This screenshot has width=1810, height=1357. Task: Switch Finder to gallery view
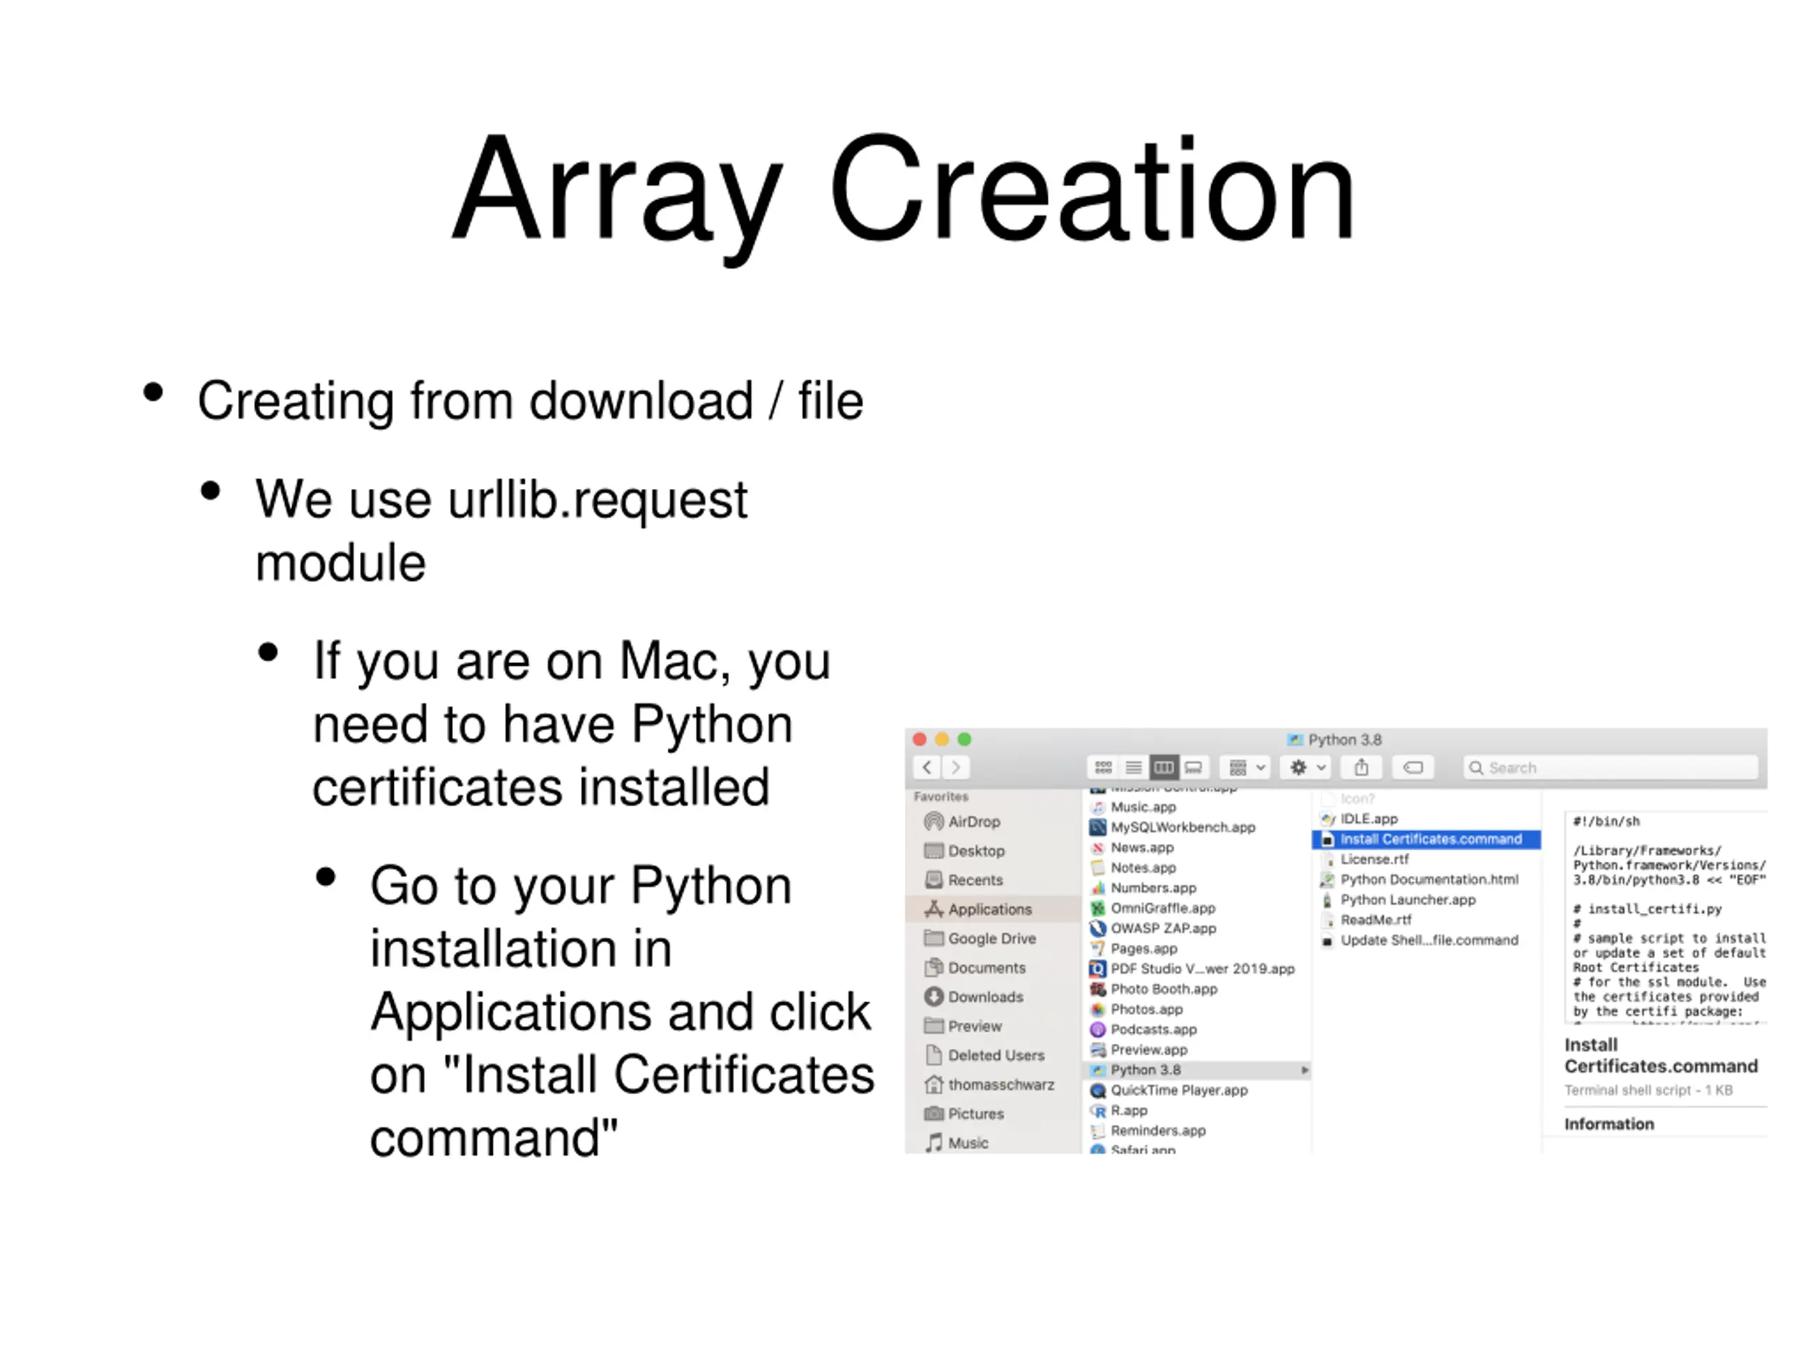(x=1194, y=768)
